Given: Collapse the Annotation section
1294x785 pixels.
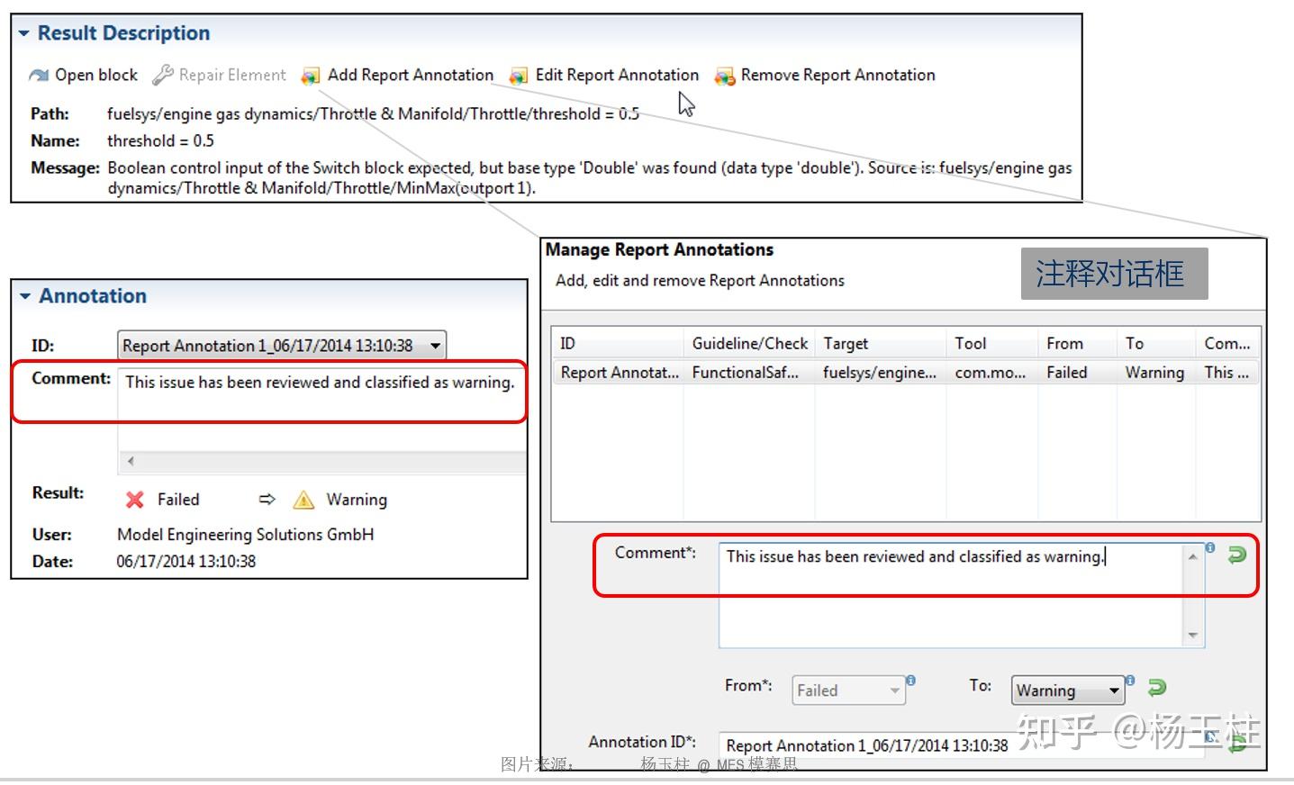Looking at the screenshot, I should point(24,295).
